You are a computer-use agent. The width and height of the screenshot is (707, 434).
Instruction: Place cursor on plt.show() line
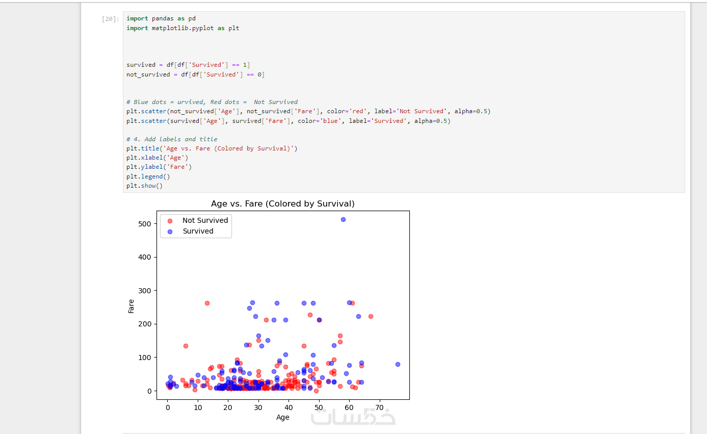(x=145, y=186)
